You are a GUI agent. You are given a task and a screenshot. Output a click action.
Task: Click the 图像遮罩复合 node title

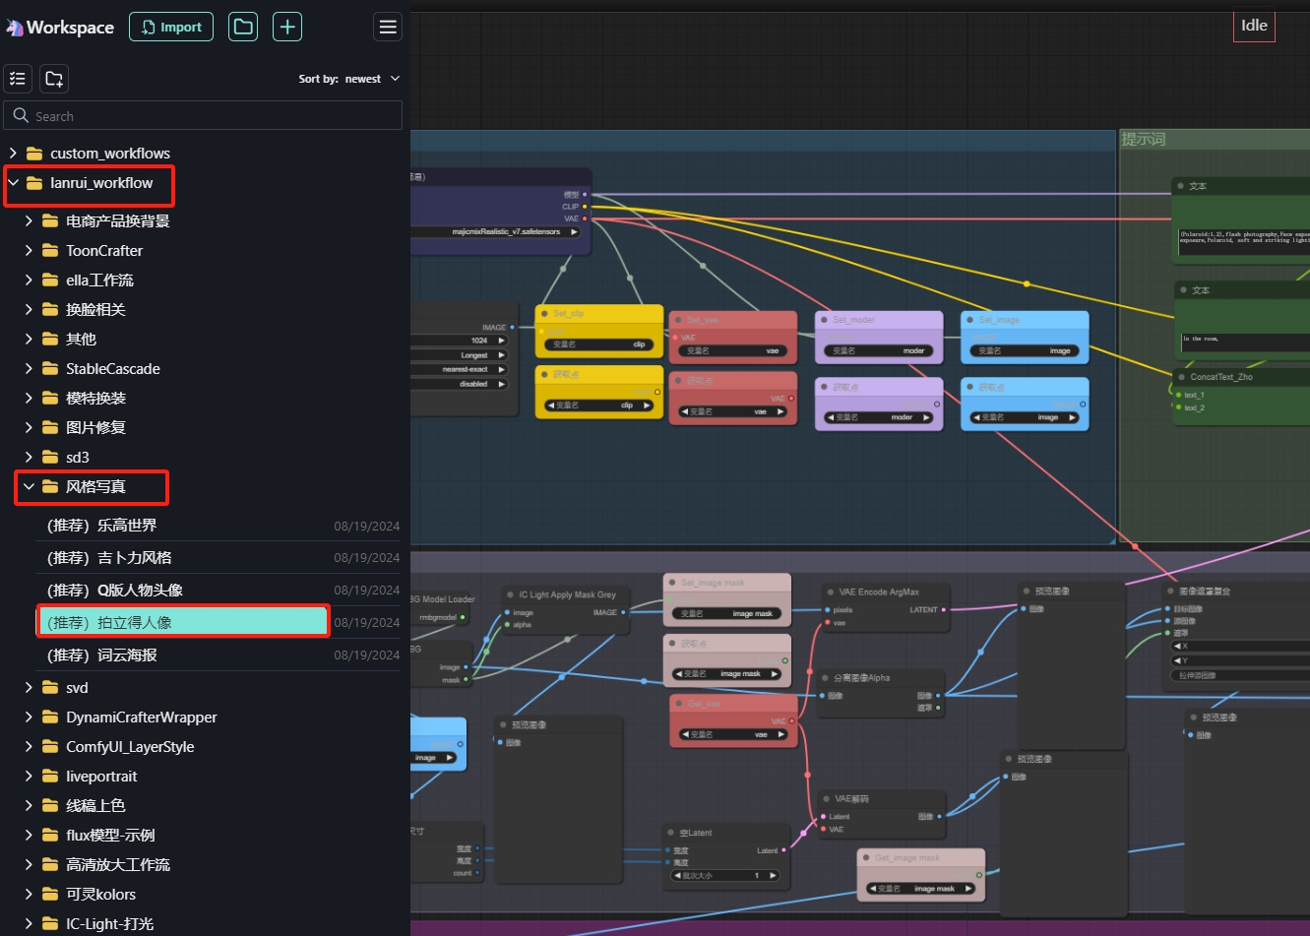[1206, 592]
